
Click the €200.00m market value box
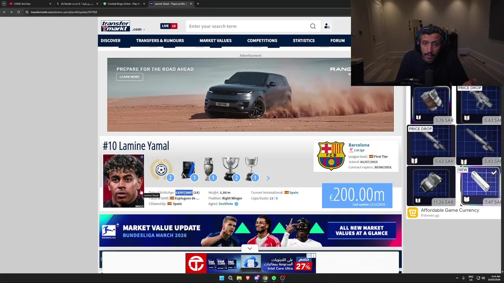point(357,195)
